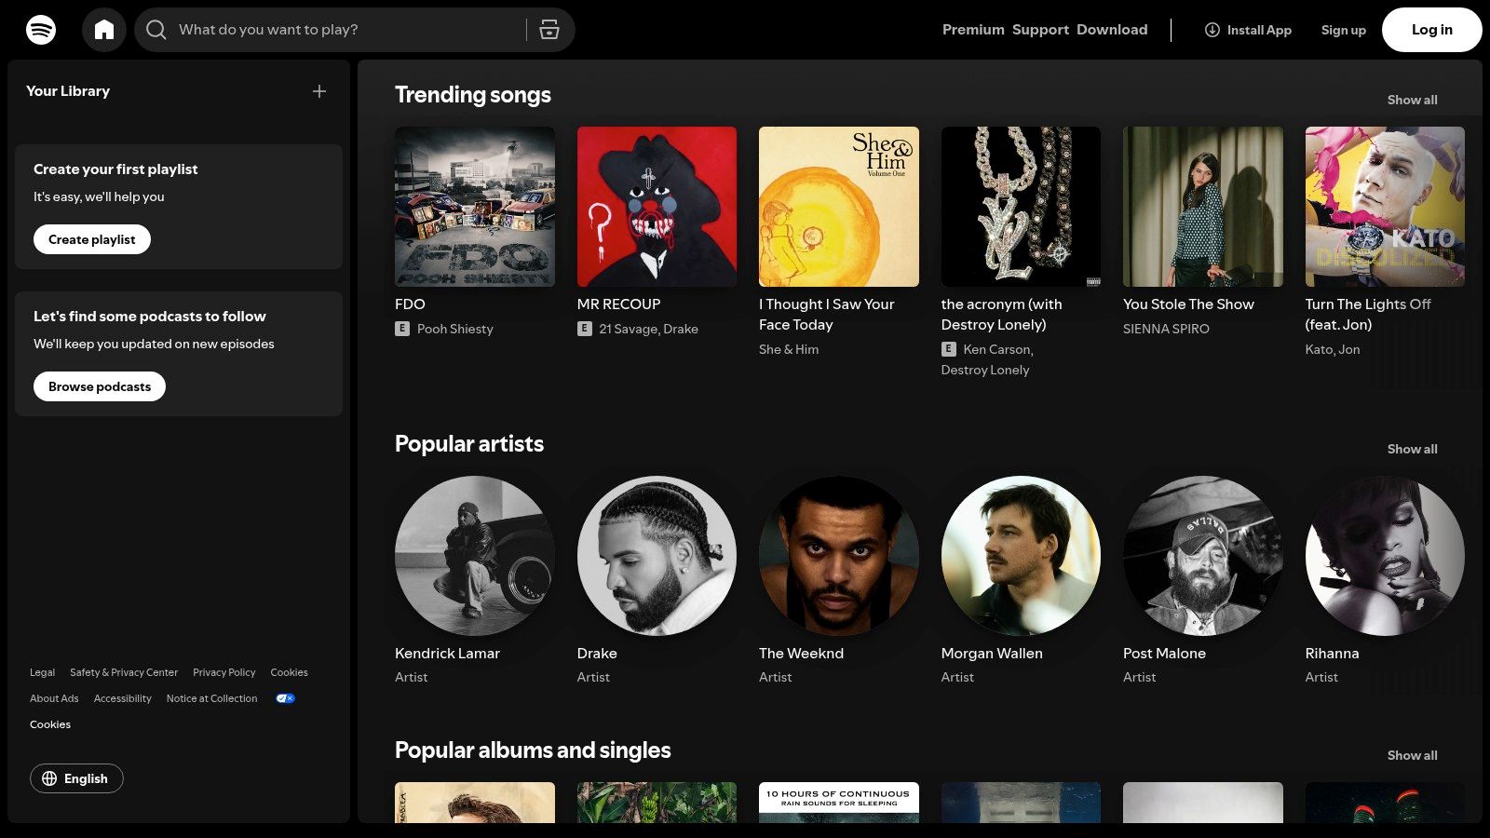The width and height of the screenshot is (1490, 838).
Task: Select the globe icon next to English
Action: point(53,778)
